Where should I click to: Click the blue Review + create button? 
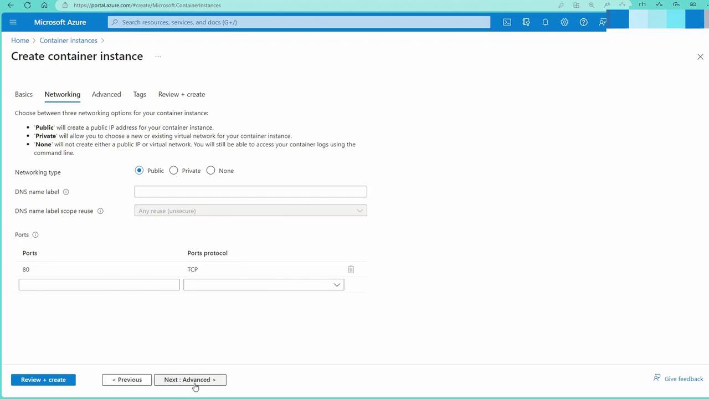(43, 380)
